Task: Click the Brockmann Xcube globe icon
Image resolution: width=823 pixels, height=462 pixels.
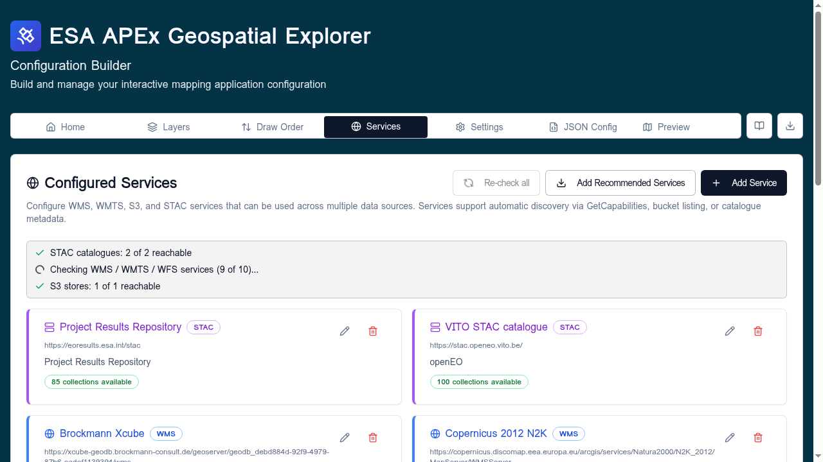Action: (x=50, y=434)
